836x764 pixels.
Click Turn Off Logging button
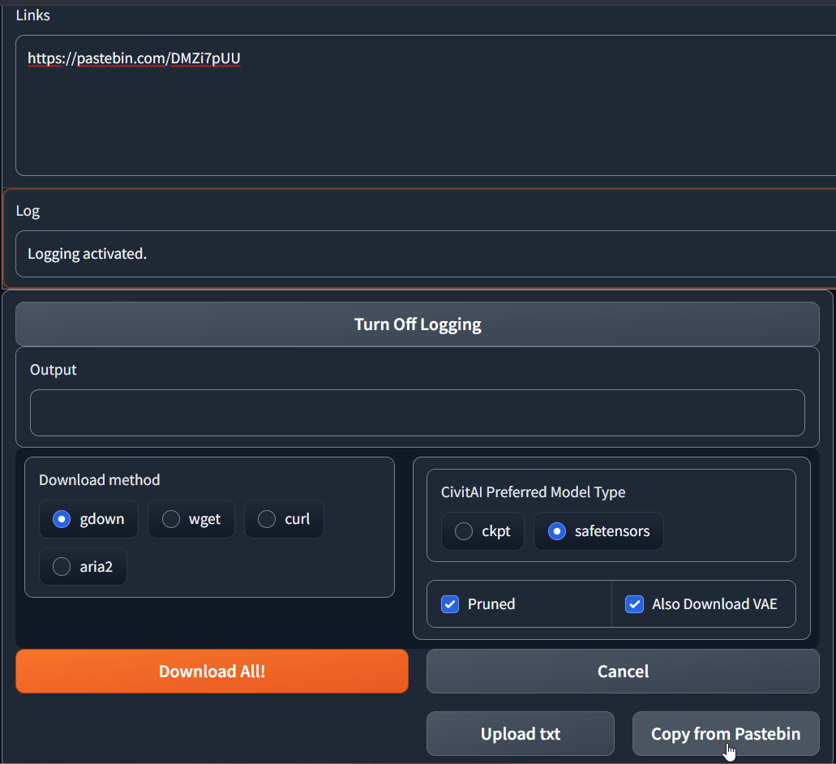(x=418, y=324)
